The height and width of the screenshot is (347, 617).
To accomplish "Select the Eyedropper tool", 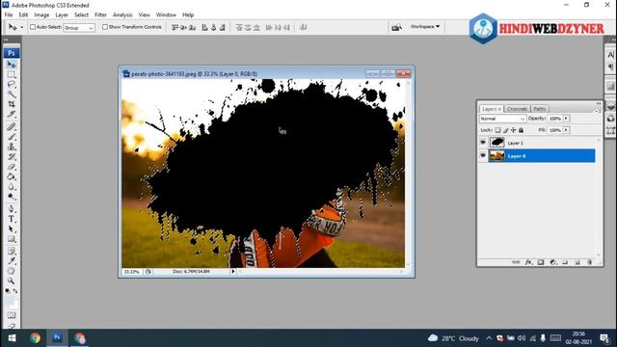I will (x=12, y=261).
